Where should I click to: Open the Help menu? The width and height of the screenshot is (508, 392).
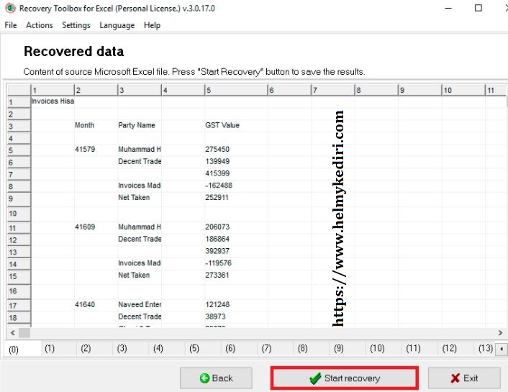click(x=152, y=25)
